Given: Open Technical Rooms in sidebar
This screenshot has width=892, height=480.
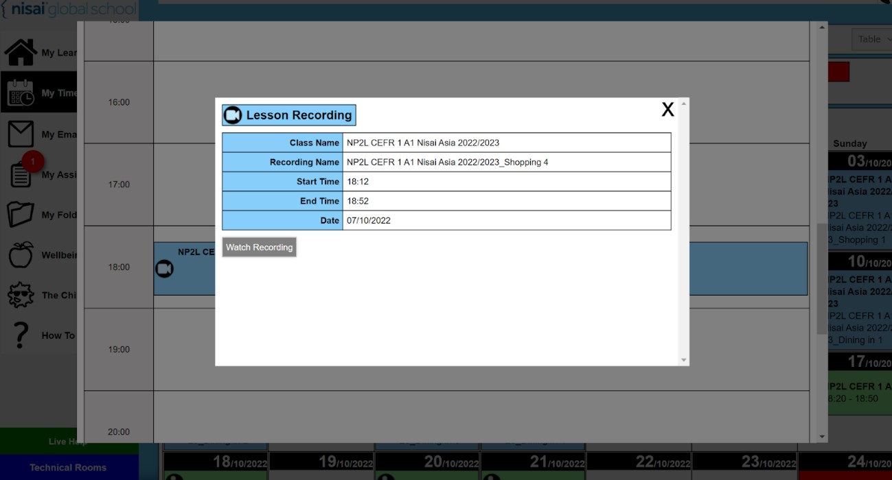Looking at the screenshot, I should [69, 468].
